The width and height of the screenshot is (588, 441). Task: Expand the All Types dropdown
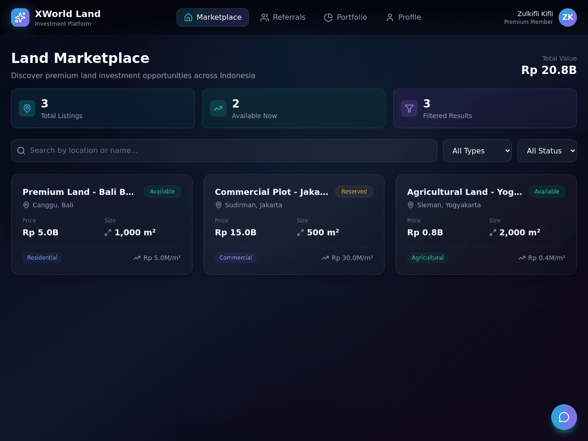[477, 151]
